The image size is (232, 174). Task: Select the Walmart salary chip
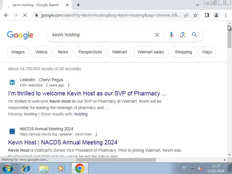(151, 52)
